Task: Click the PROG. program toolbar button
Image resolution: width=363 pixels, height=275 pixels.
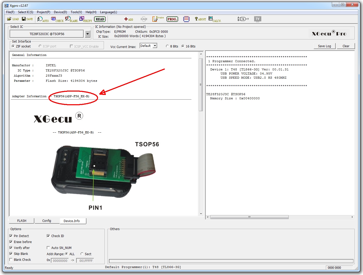Action: [x=172, y=19]
